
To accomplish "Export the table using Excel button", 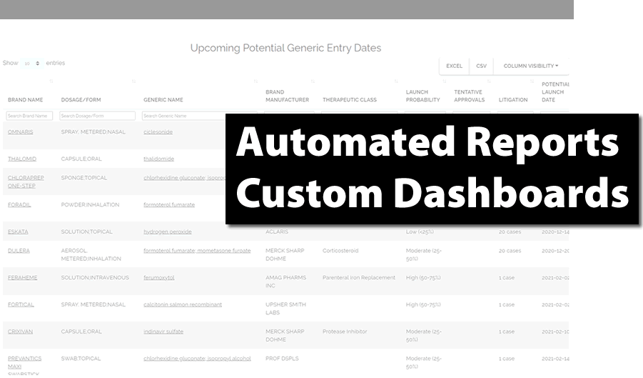I will (454, 66).
